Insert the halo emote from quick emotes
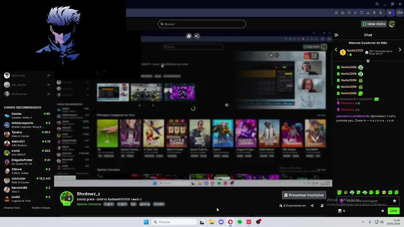The image size is (404, 227). [339, 192]
